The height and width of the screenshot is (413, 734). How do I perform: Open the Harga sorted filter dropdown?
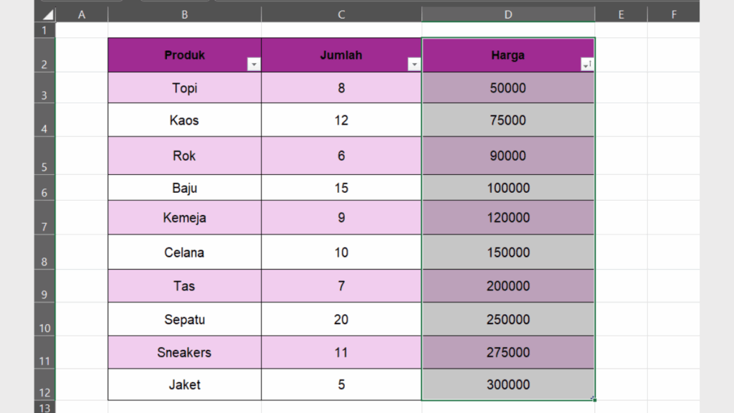point(586,65)
